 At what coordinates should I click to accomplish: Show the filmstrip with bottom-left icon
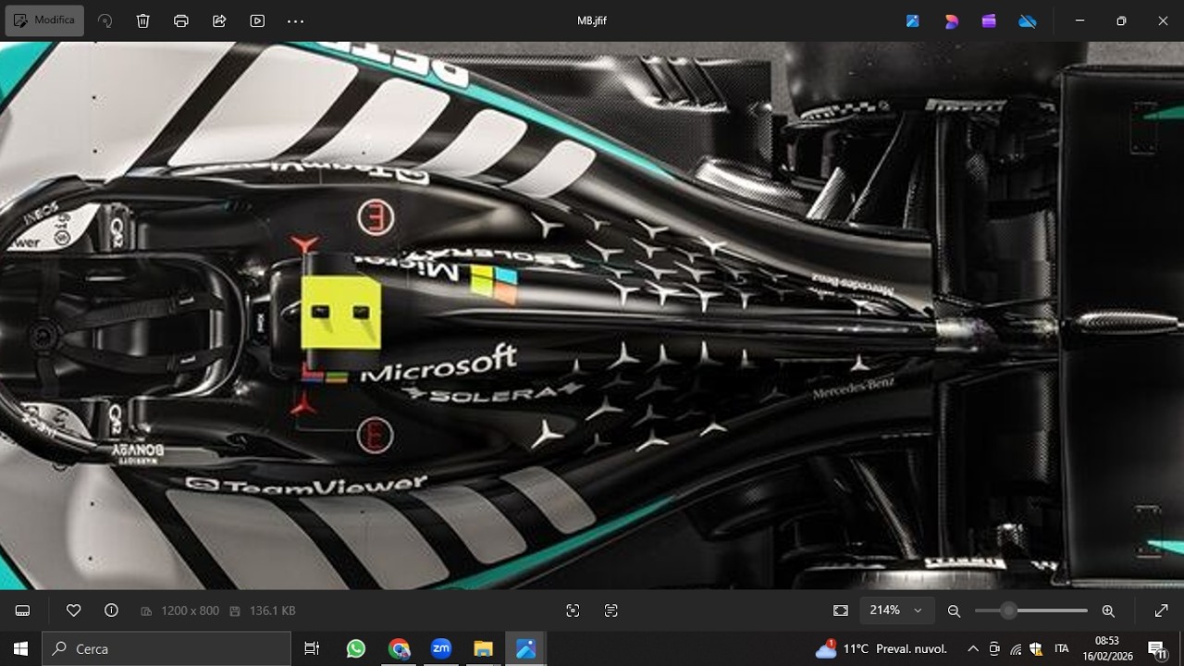[23, 610]
